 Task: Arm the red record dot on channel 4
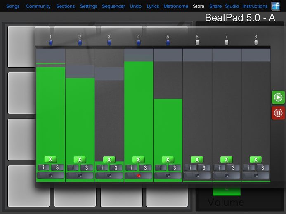pos(138,175)
